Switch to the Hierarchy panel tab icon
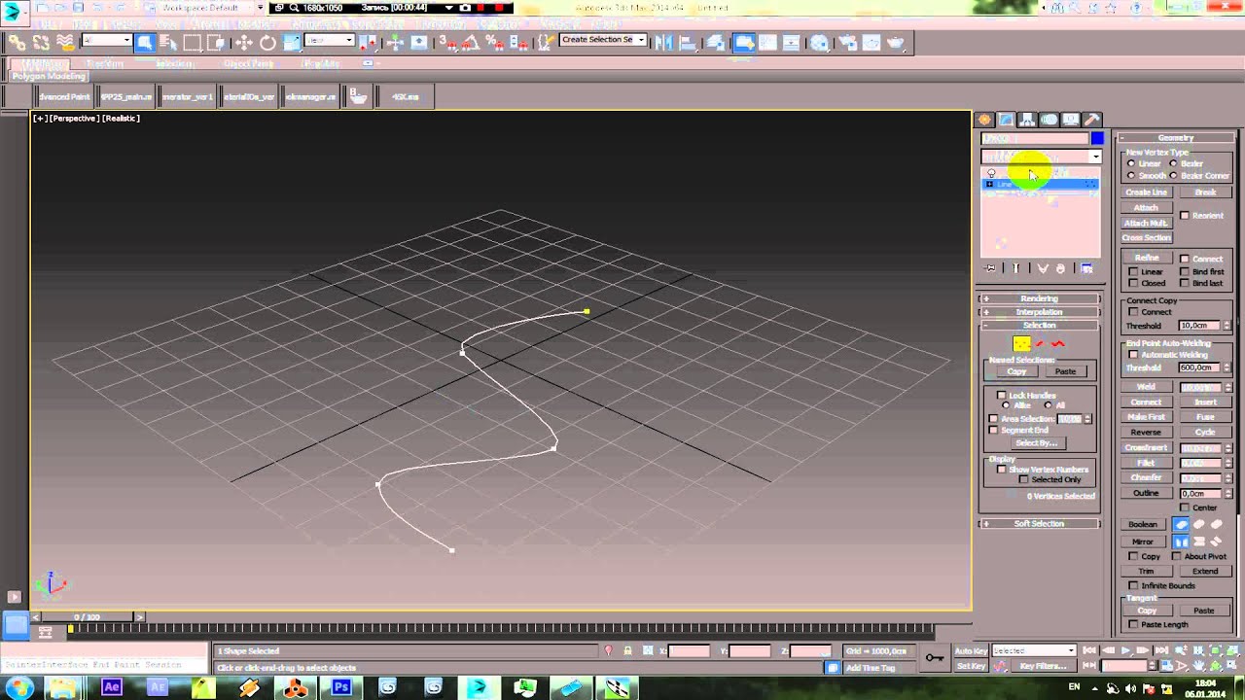Screen dimensions: 1245x700 1027,120
